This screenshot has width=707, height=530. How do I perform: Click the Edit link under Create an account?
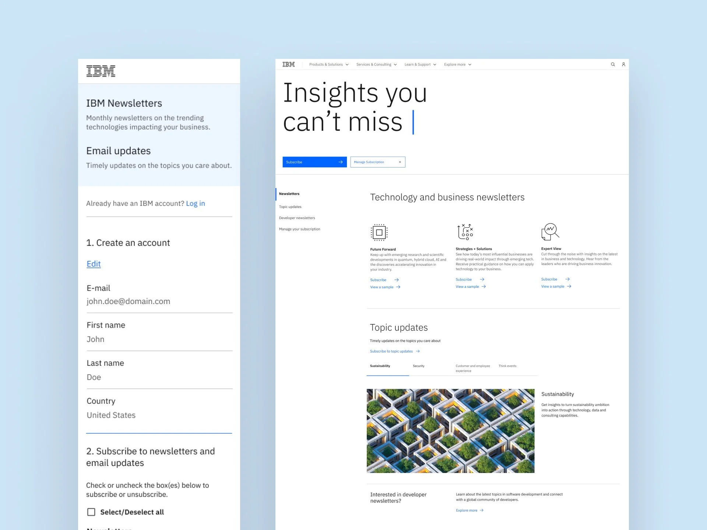(94, 264)
